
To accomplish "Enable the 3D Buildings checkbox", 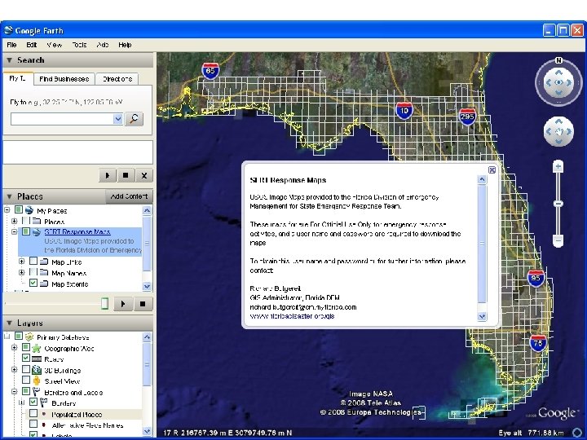I will tap(26, 369).
